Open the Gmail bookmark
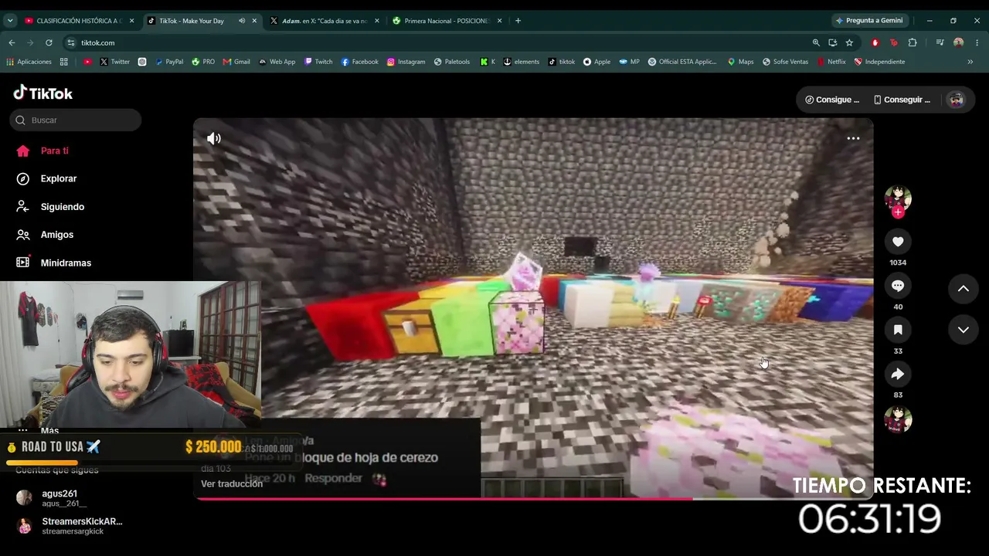 [x=236, y=62]
